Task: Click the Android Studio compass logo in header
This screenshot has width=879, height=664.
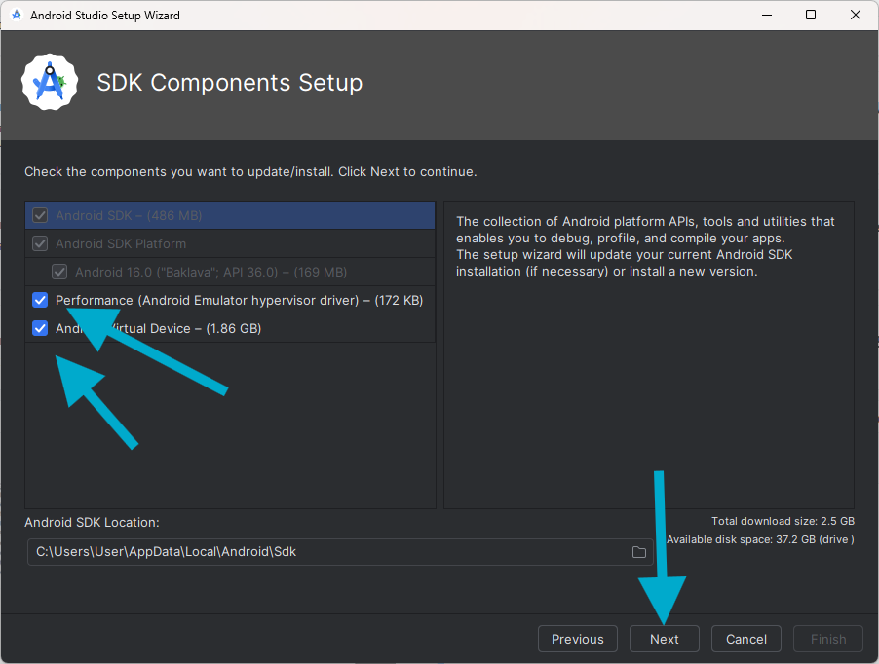Action: point(50,83)
